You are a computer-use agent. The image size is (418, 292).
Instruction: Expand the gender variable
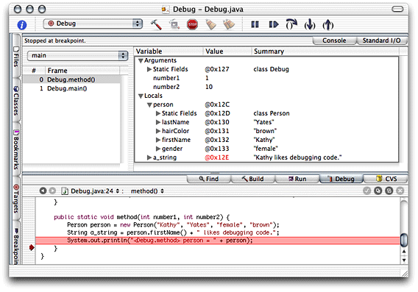point(158,149)
